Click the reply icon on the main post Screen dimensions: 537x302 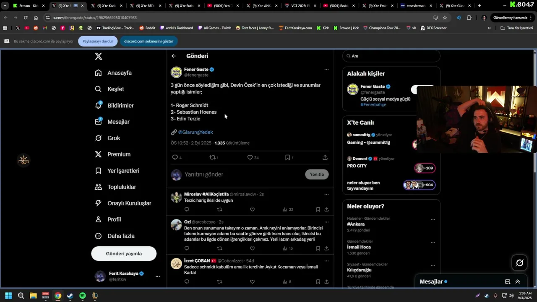point(175,157)
